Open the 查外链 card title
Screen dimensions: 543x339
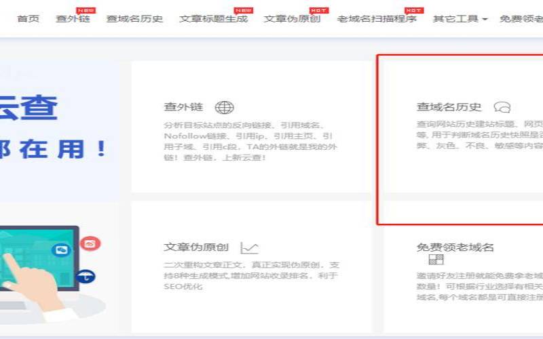(183, 107)
